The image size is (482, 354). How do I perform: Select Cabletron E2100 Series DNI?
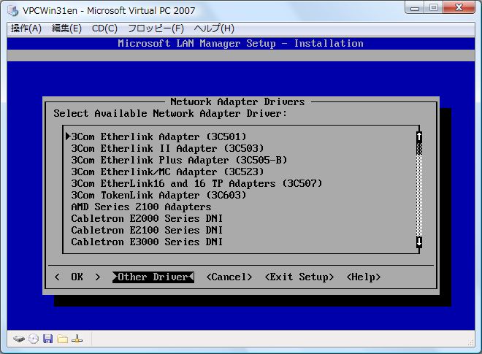pos(147,230)
